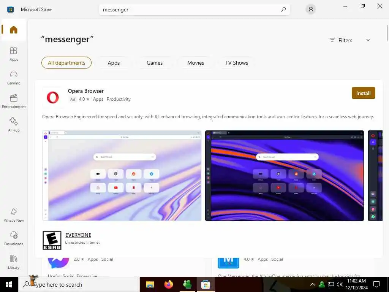The height and width of the screenshot is (292, 389).
Task: Click the 4.0 star rating of Opera Browser
Action: (84, 99)
